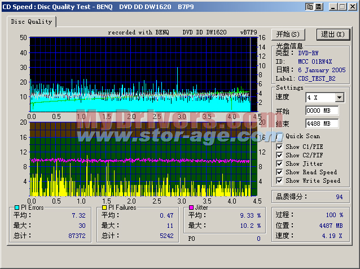
Task: Enable the Quick Scan checkbox
Action: click(280, 136)
